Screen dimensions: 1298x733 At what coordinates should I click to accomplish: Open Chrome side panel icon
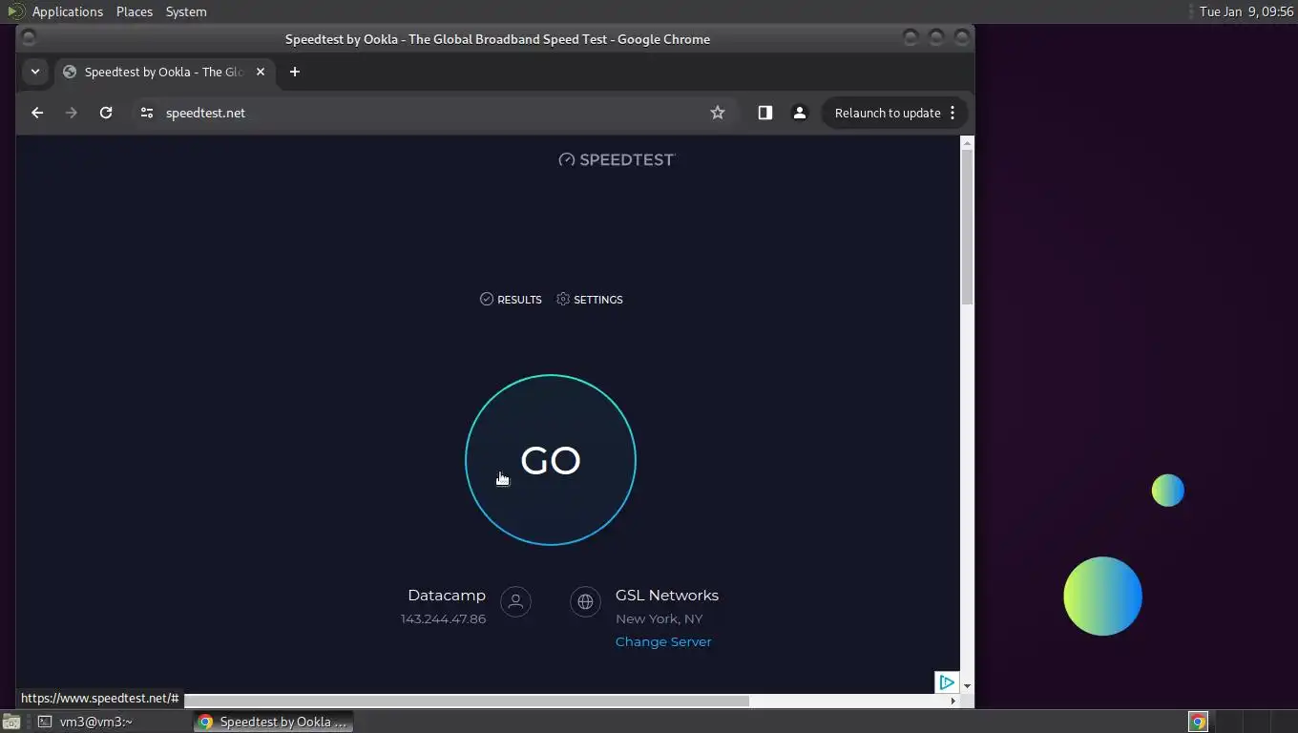click(764, 113)
